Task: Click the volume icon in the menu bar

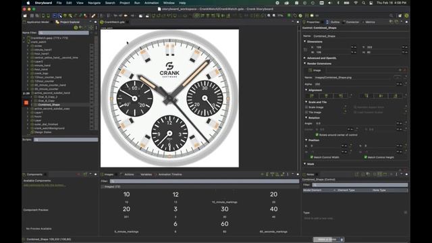Action: click(x=330, y=3)
